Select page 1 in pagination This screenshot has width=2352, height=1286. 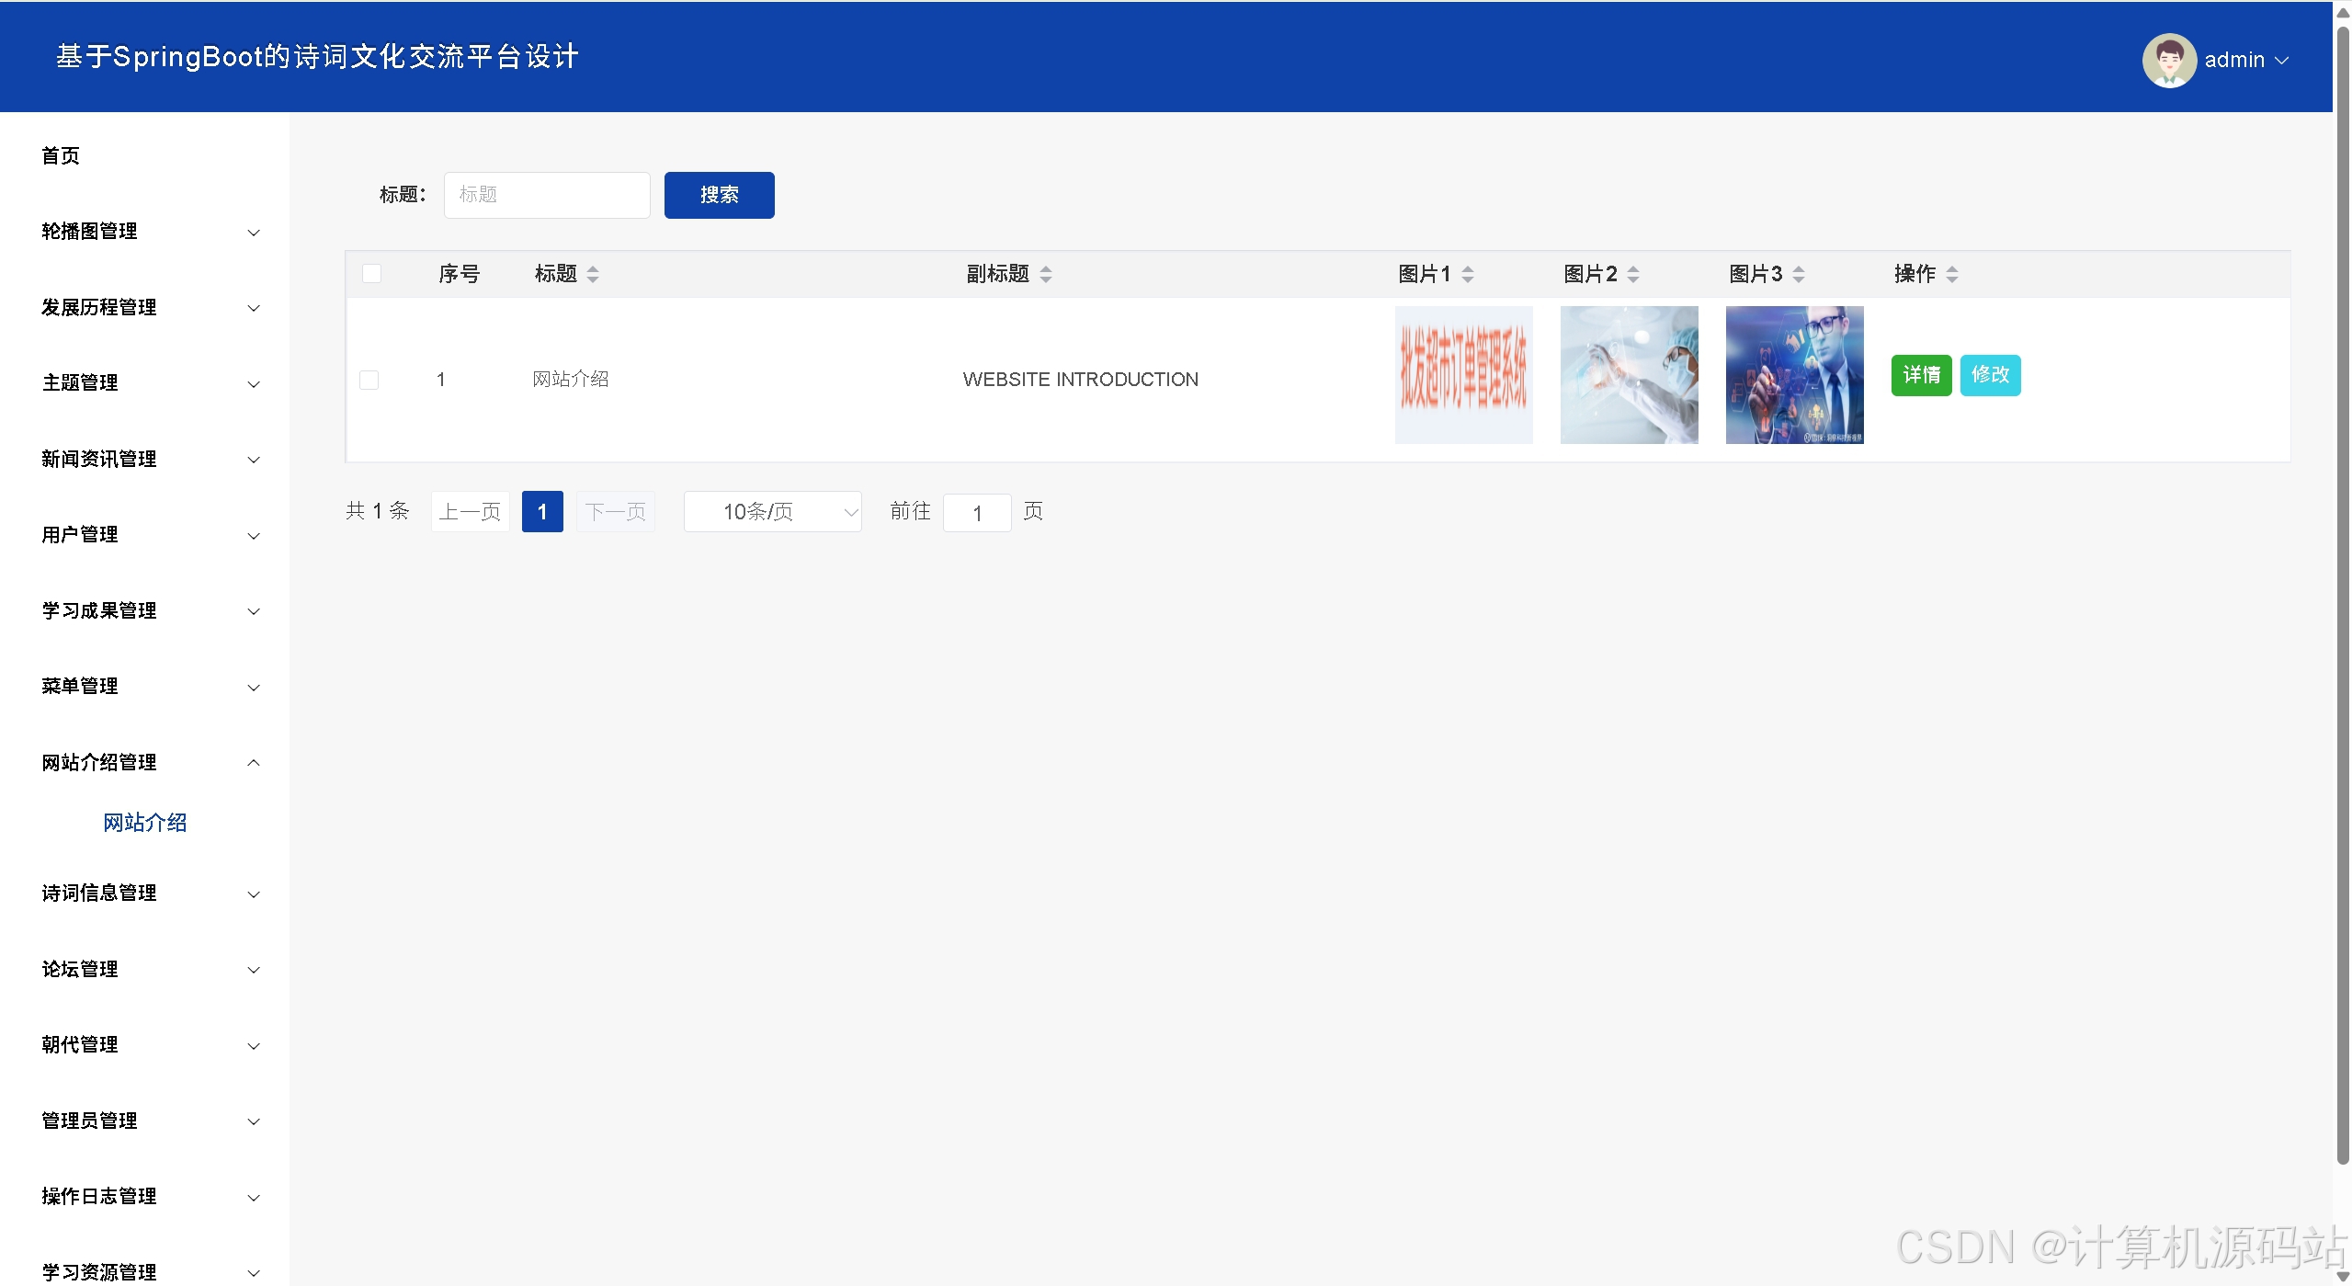click(x=542, y=511)
